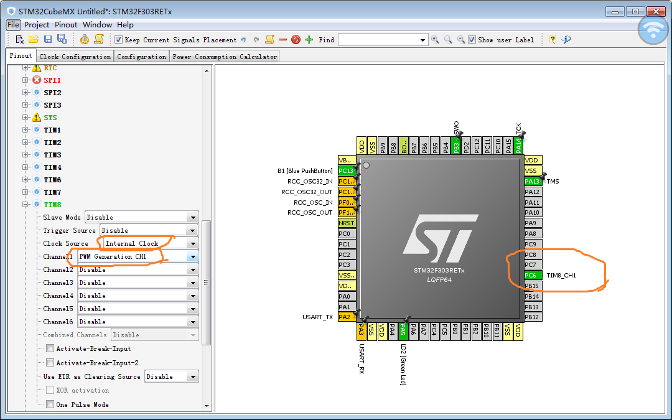The image size is (672, 420).
Task: Select the green PC6 pin on the chip
Action: tap(533, 275)
